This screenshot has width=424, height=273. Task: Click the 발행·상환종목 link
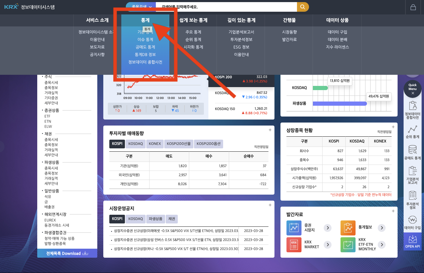[55, 244]
